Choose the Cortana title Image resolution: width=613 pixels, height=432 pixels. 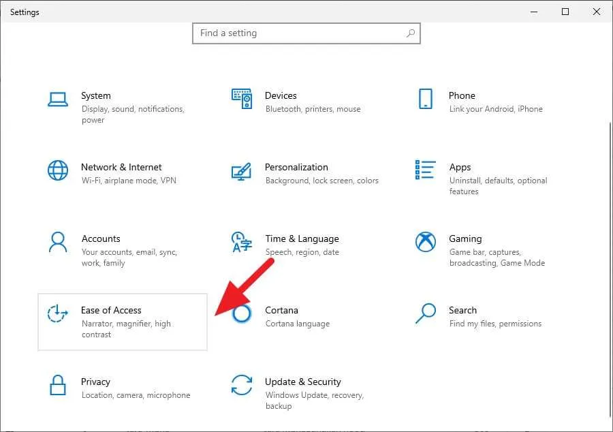tap(281, 310)
